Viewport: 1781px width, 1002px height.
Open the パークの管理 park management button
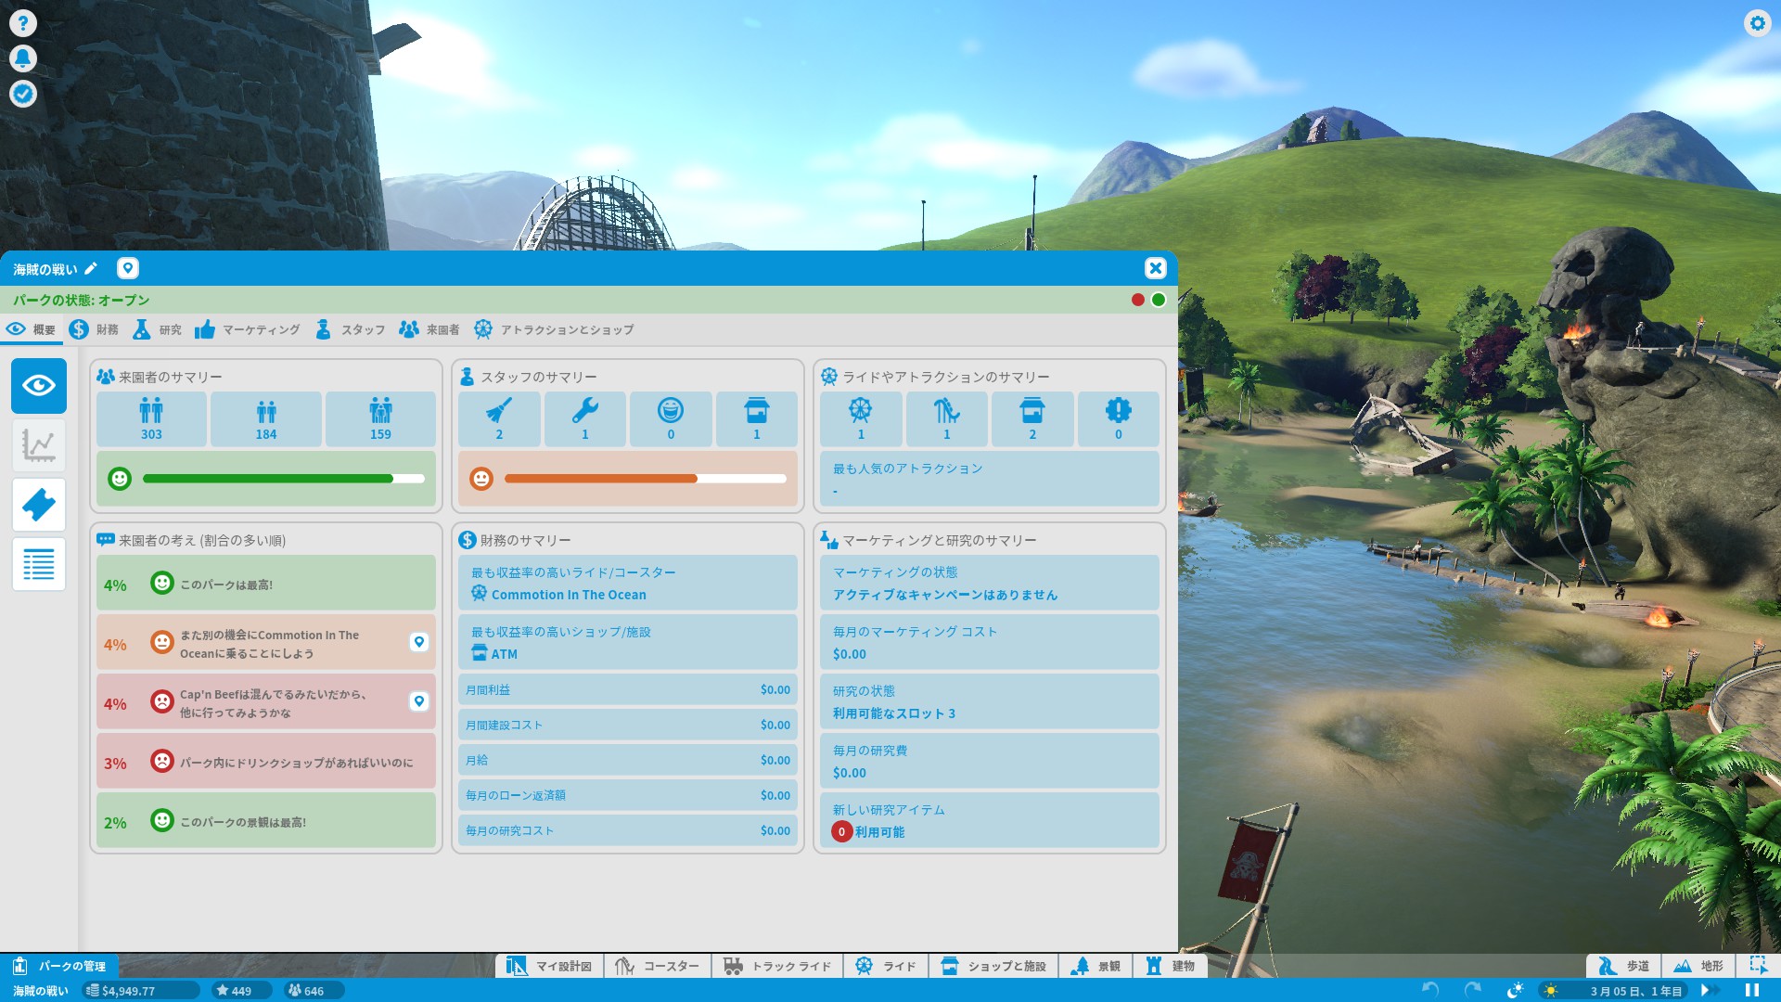point(60,966)
